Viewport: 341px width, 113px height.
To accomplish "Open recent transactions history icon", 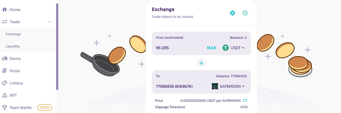I will tap(245, 13).
